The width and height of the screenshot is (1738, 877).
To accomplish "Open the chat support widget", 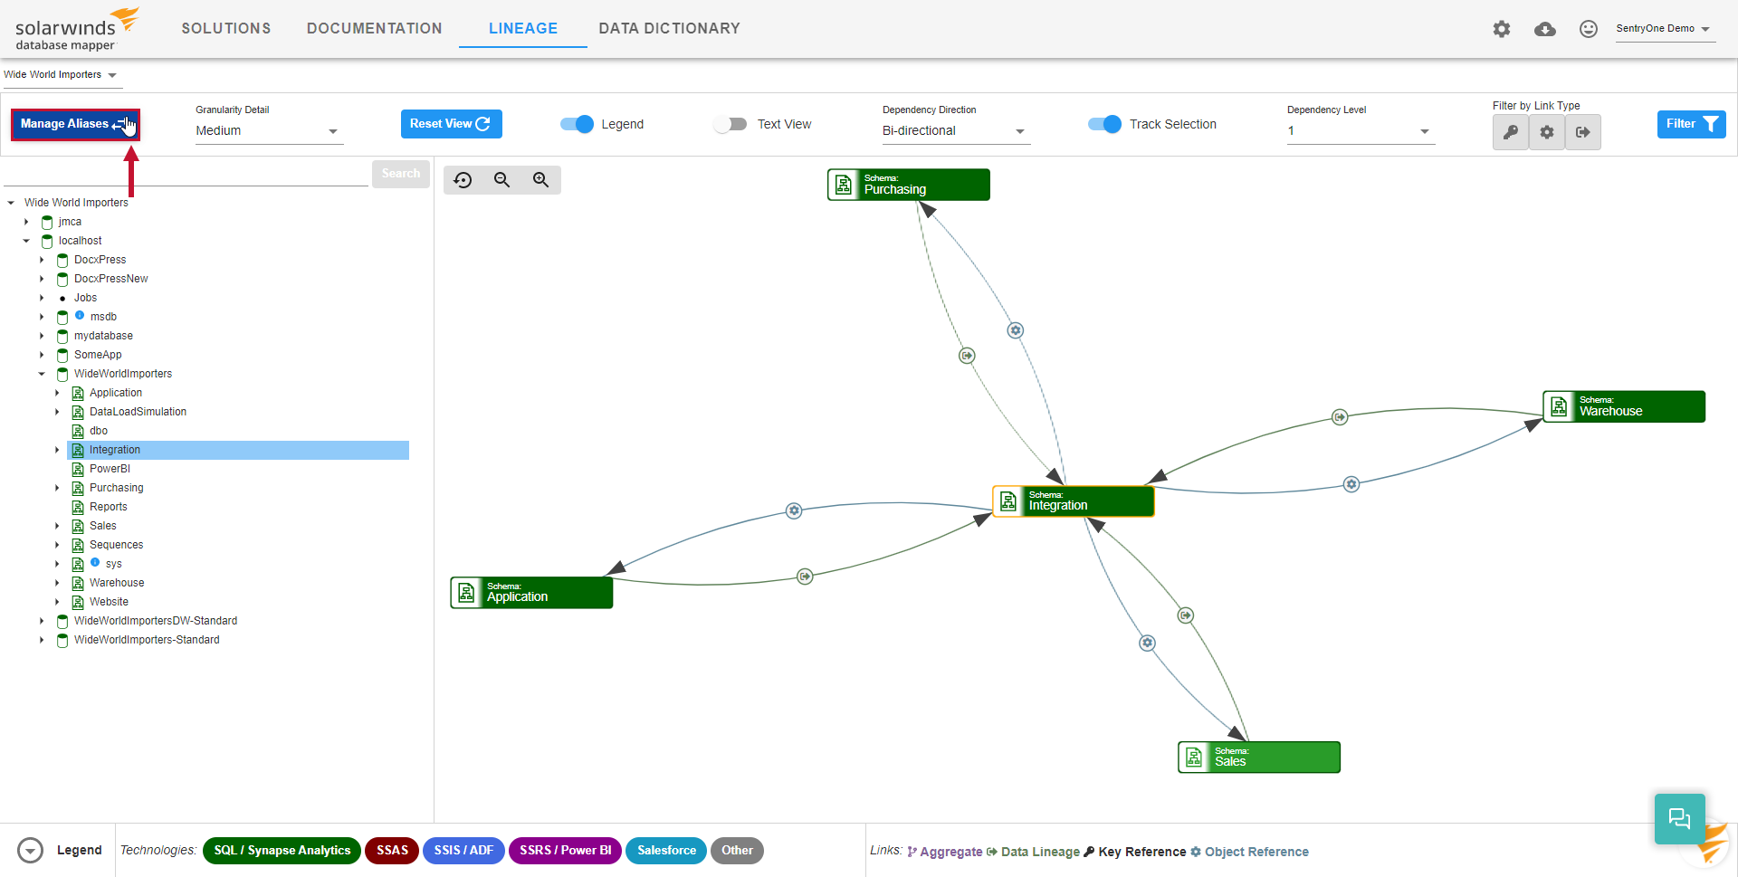I will [x=1679, y=818].
